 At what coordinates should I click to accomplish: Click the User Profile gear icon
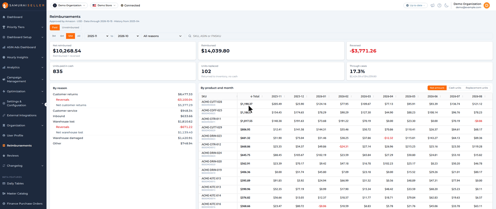4,135
